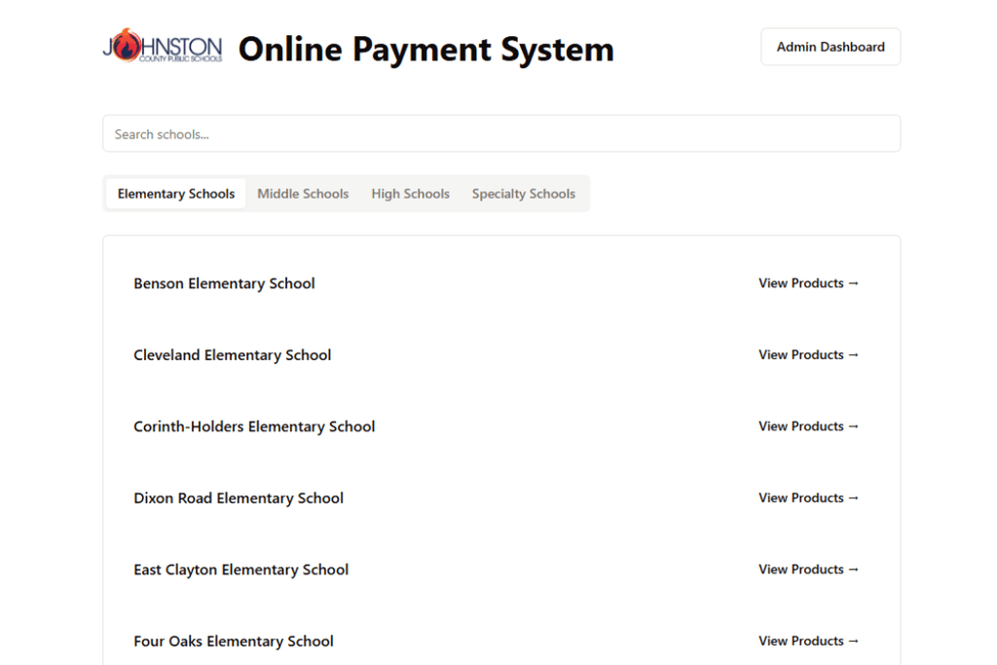
Task: View products for Cleveland Elementary School
Action: tap(808, 354)
